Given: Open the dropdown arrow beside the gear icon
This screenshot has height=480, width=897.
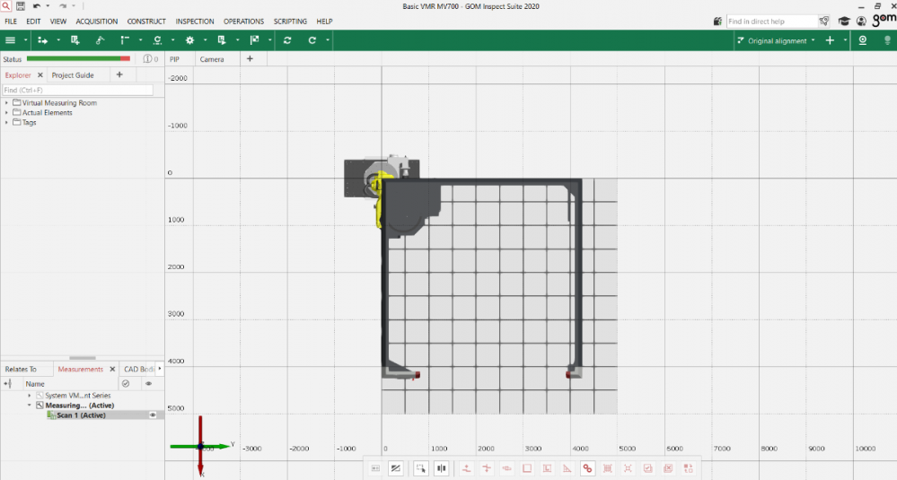Looking at the screenshot, I should [x=205, y=40].
